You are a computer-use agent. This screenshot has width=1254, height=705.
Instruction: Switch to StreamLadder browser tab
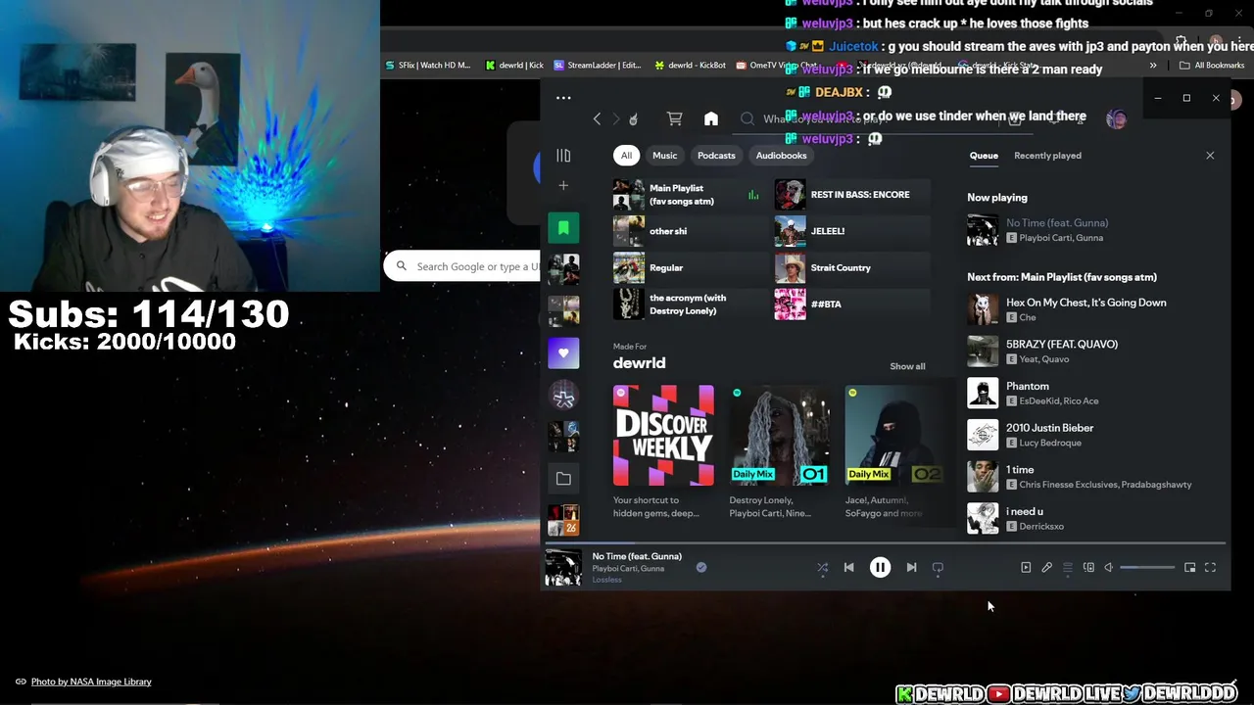click(598, 66)
